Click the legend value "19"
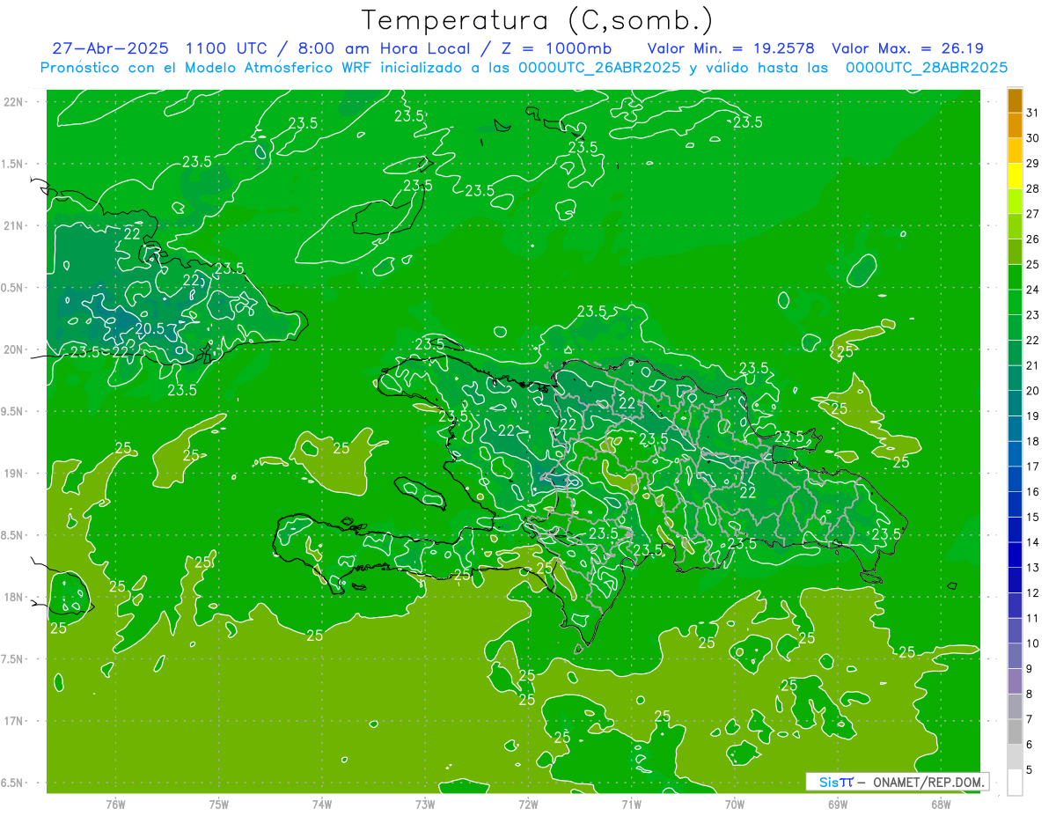The width and height of the screenshot is (1056, 816). click(x=1032, y=415)
